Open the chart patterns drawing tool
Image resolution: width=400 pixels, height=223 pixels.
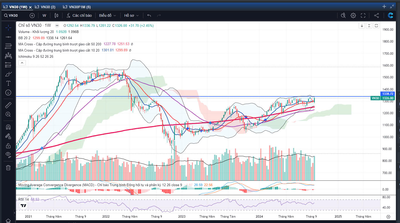coord(8,55)
